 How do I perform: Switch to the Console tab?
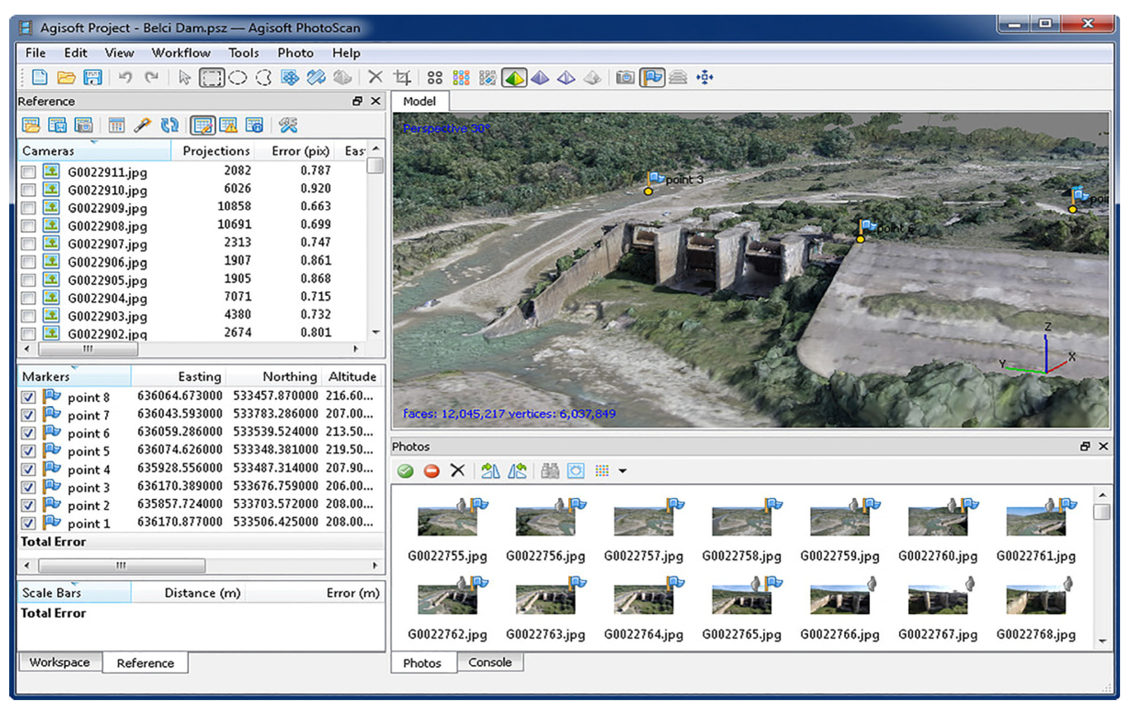(490, 662)
